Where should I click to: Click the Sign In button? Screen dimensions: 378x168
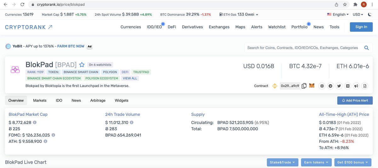click(x=361, y=27)
